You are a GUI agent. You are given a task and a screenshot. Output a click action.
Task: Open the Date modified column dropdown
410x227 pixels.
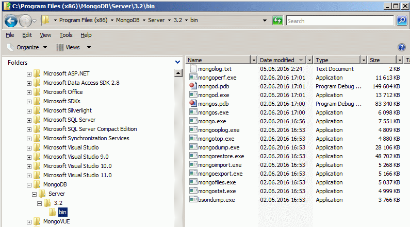click(x=309, y=60)
